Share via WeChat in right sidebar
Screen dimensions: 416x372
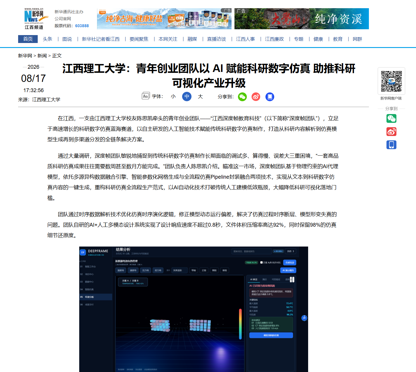[391, 118]
